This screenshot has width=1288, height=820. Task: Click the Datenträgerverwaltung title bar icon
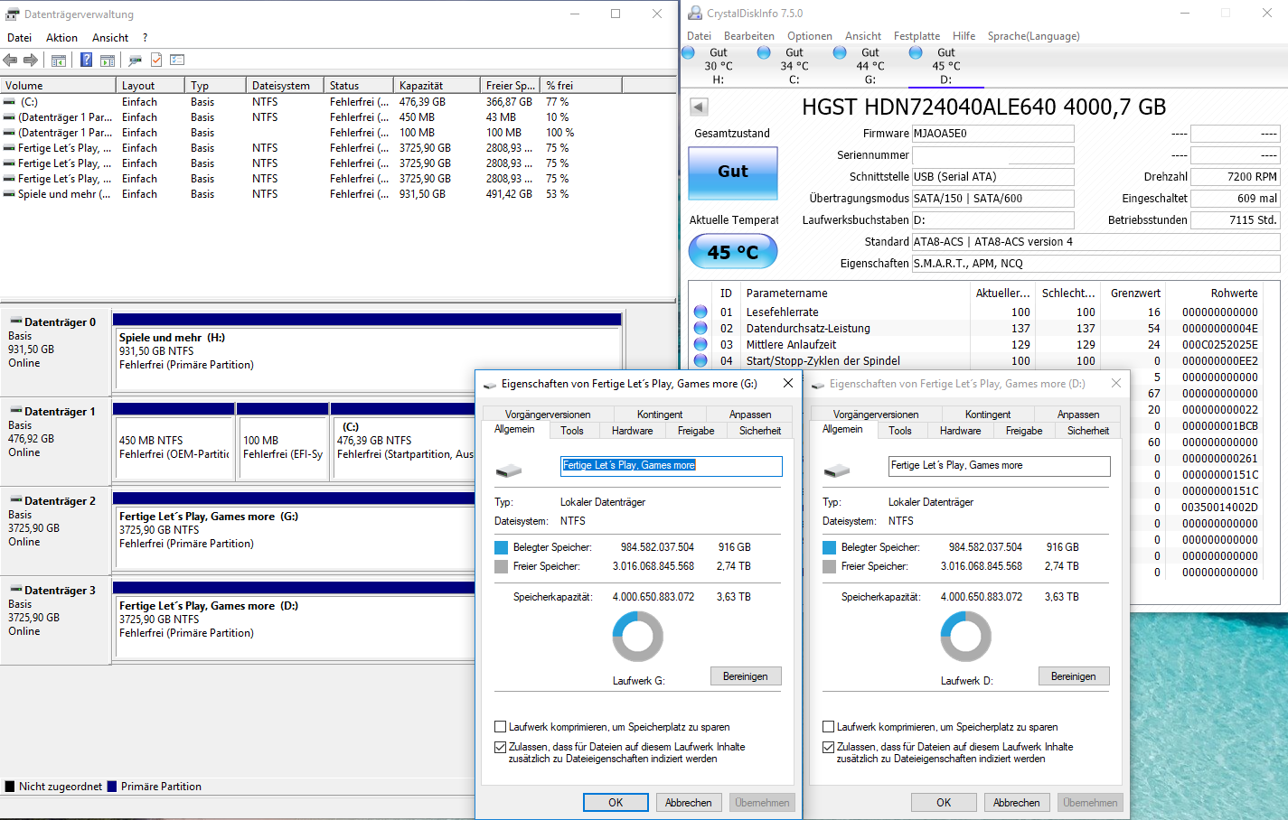[12, 14]
